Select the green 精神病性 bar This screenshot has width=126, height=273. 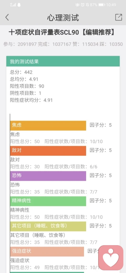click(48, 201)
